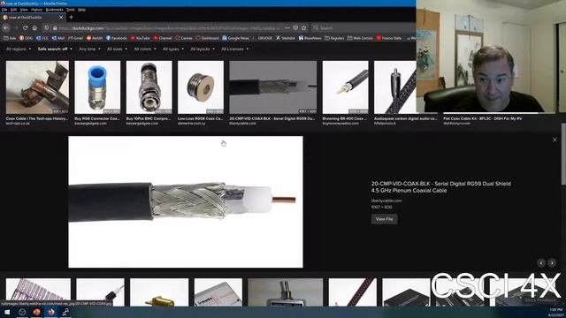Open the Edit menu

pos(14,10)
